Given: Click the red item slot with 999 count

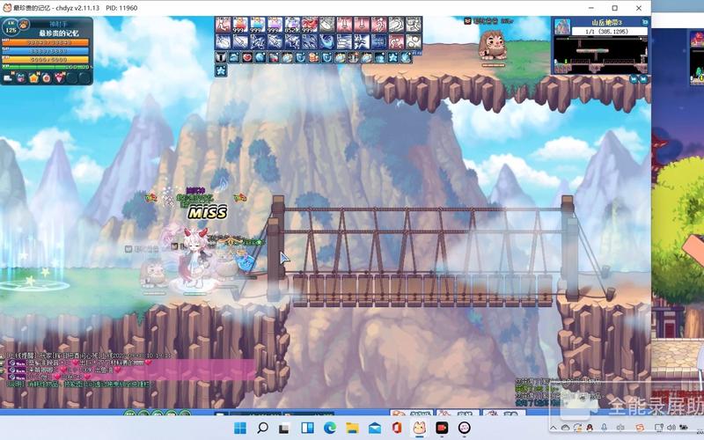Looking at the screenshot, I should [x=310, y=25].
